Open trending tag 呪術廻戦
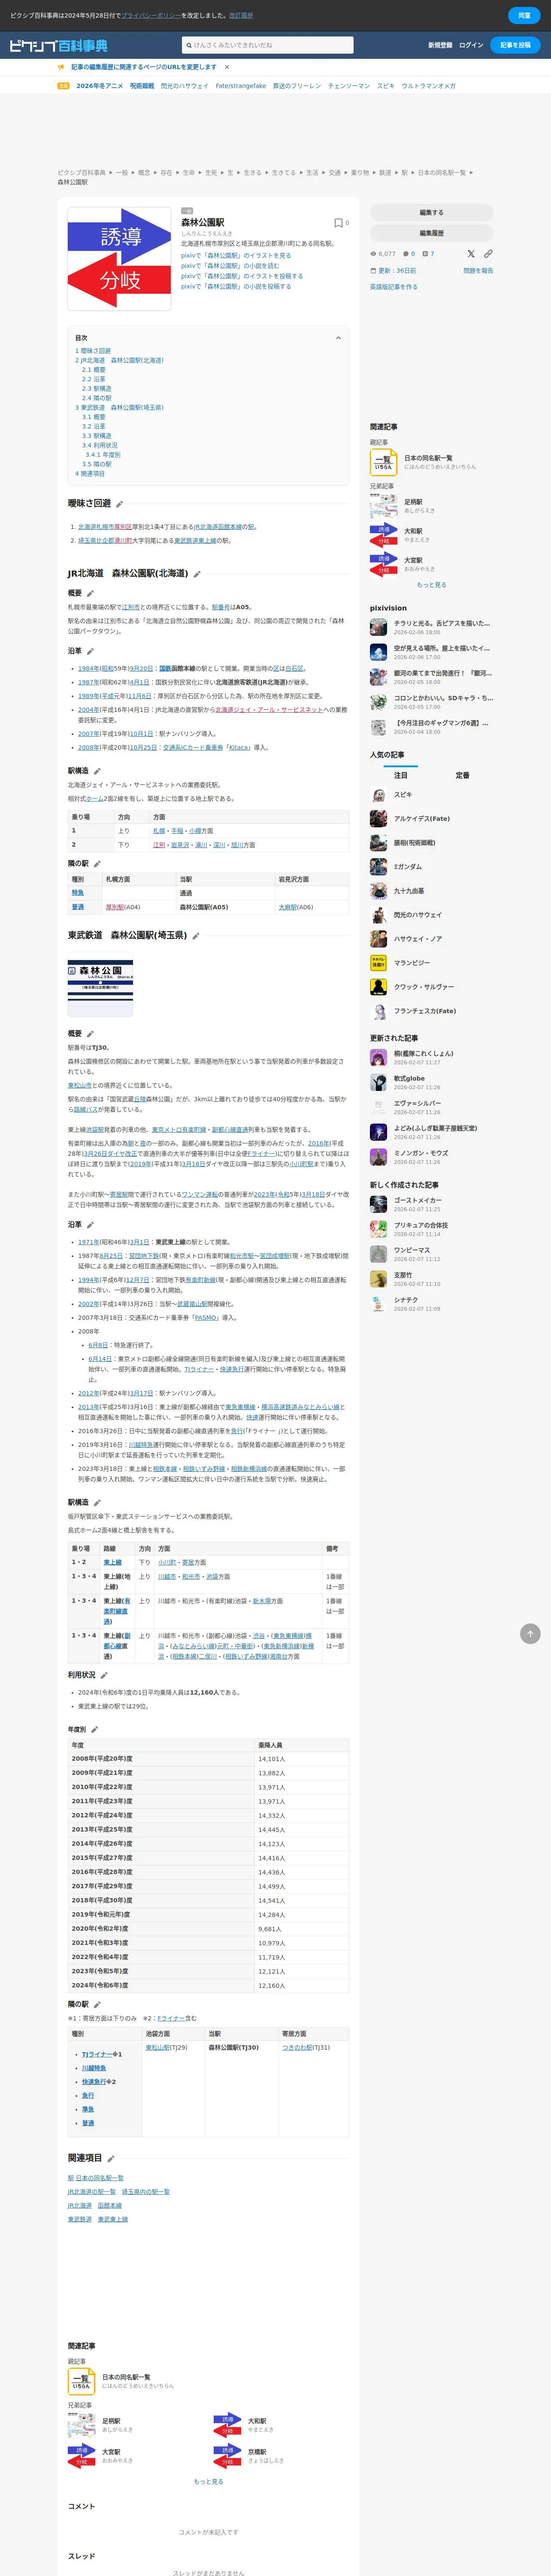 point(142,86)
